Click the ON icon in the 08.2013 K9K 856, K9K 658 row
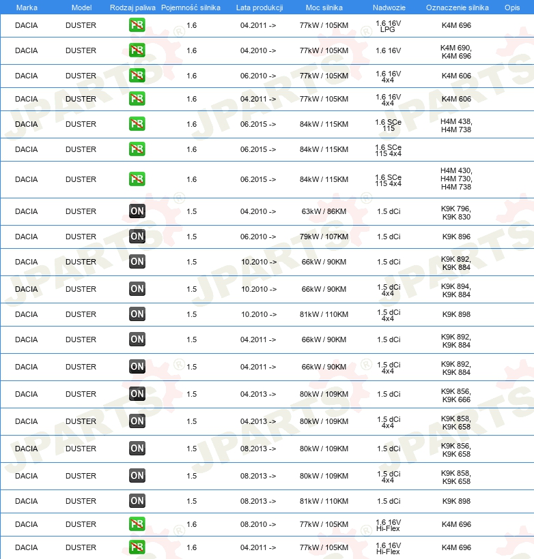534x559 pixels. click(x=137, y=449)
